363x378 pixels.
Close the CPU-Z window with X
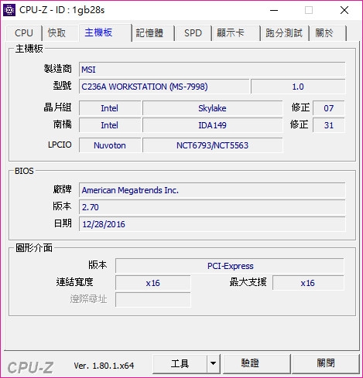pyautogui.click(x=344, y=10)
